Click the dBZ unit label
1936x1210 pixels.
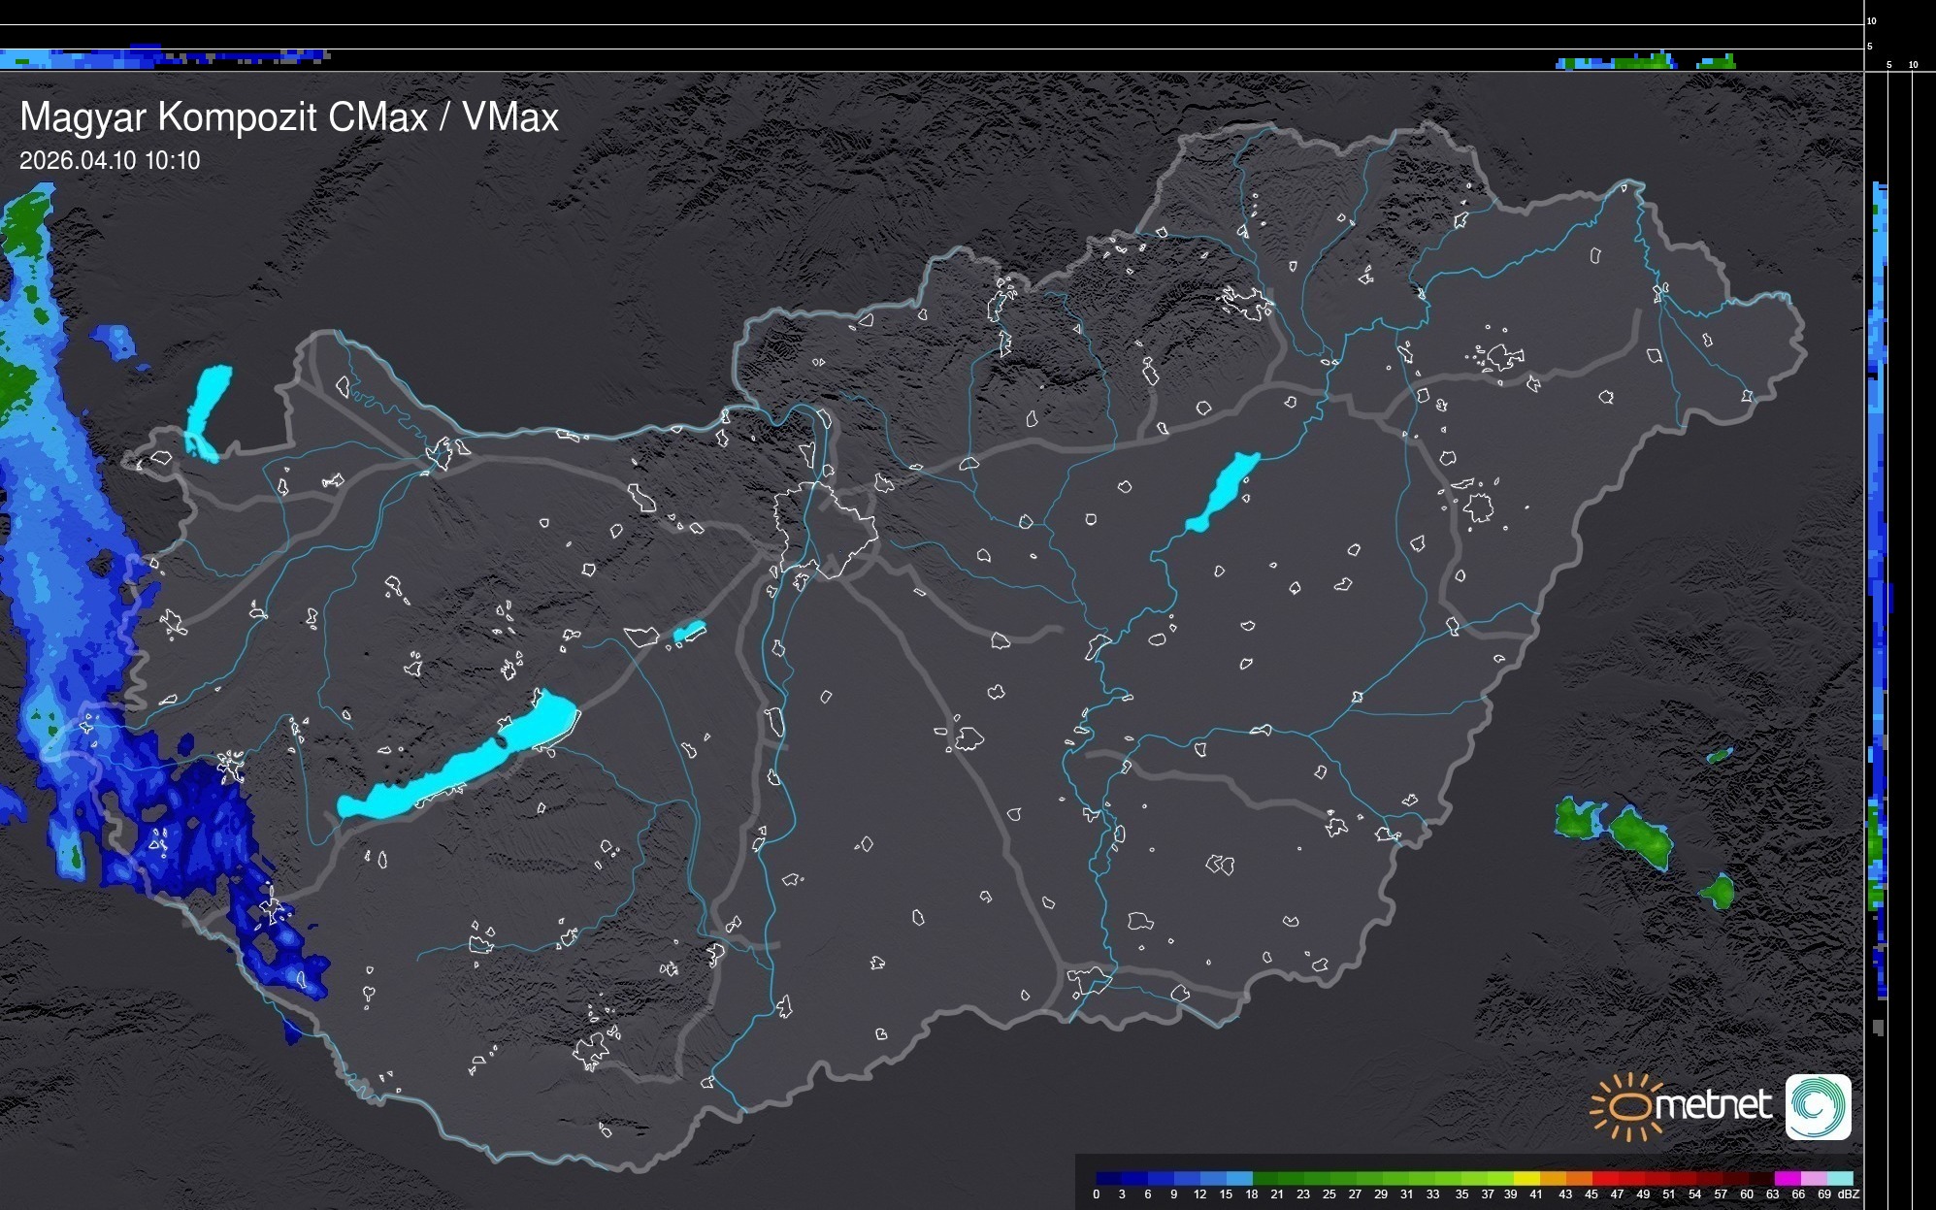(x=1849, y=1194)
